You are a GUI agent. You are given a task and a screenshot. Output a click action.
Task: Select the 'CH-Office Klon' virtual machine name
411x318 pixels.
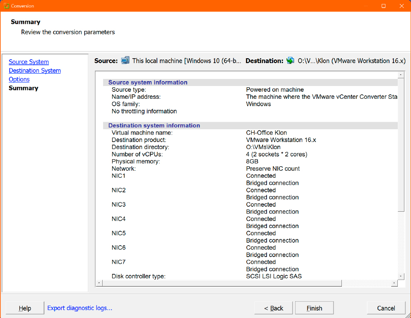(267, 133)
